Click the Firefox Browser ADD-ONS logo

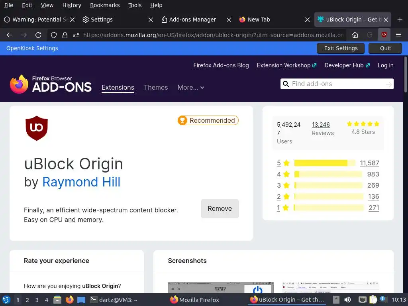point(51,84)
